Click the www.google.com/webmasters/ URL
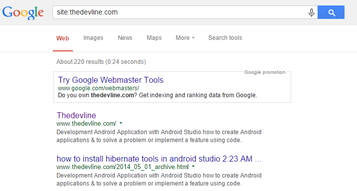The image size is (357, 191). point(98,88)
